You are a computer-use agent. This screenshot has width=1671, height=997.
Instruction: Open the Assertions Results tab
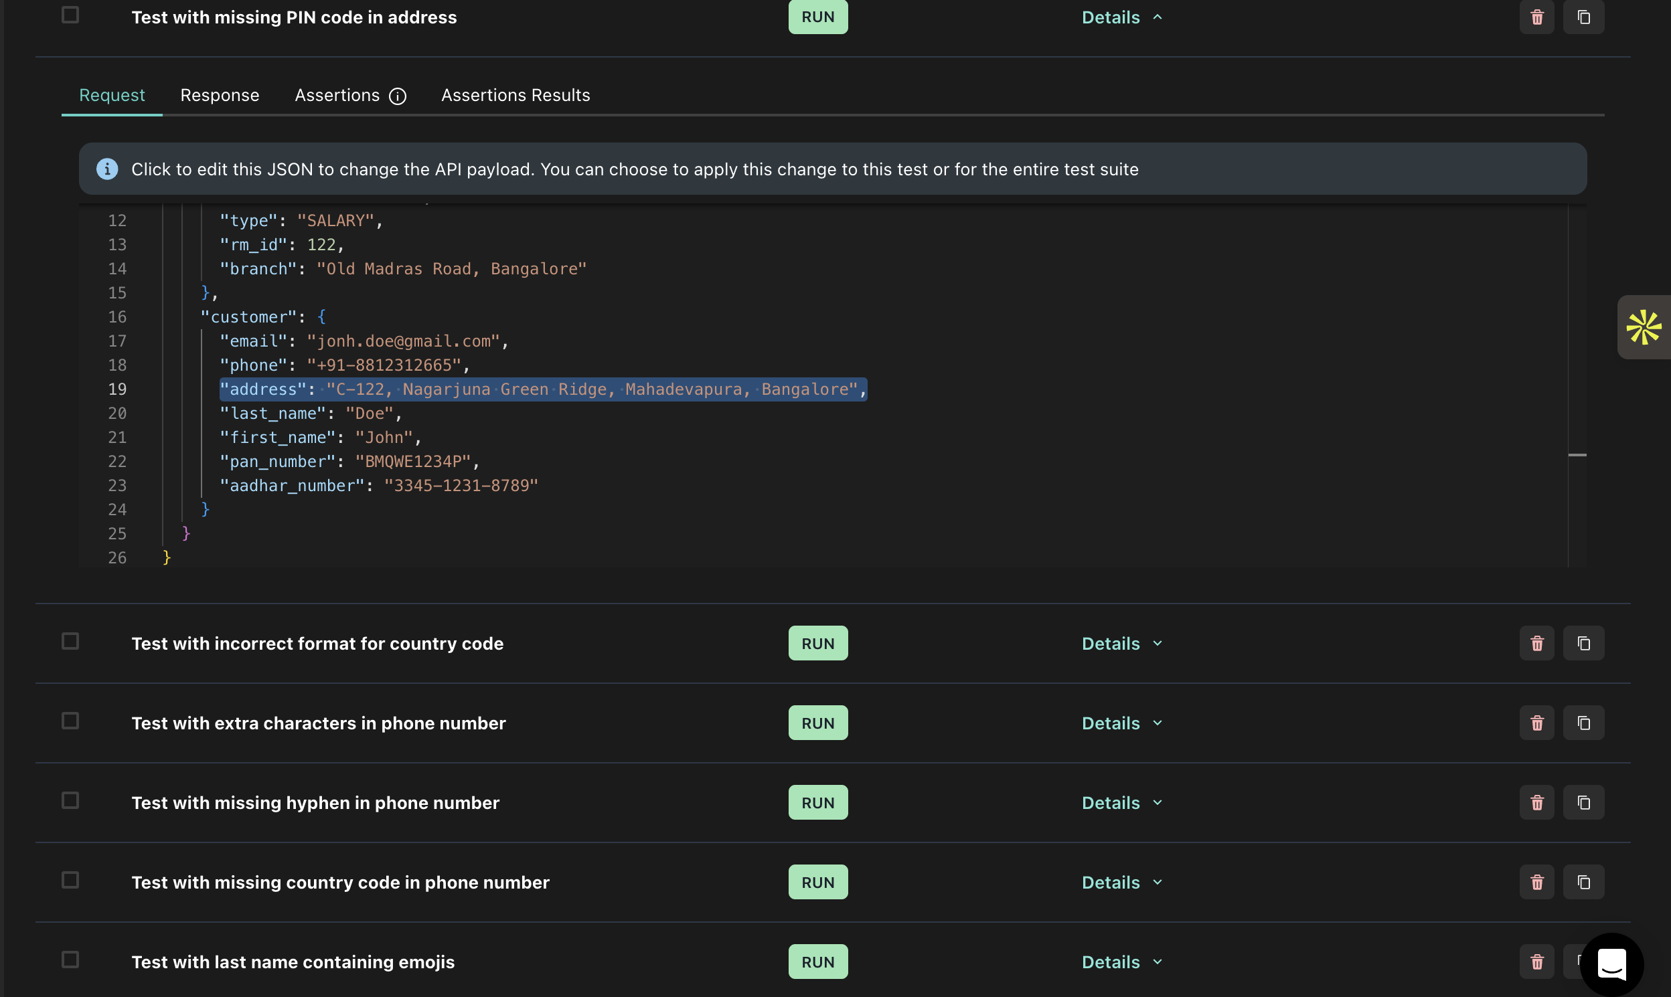515,95
